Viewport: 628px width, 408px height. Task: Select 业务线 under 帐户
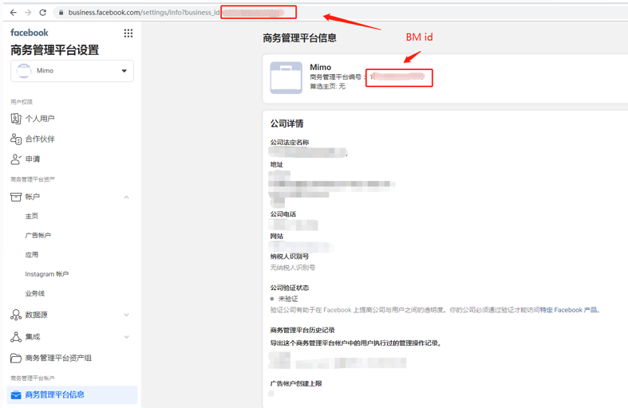pos(35,293)
